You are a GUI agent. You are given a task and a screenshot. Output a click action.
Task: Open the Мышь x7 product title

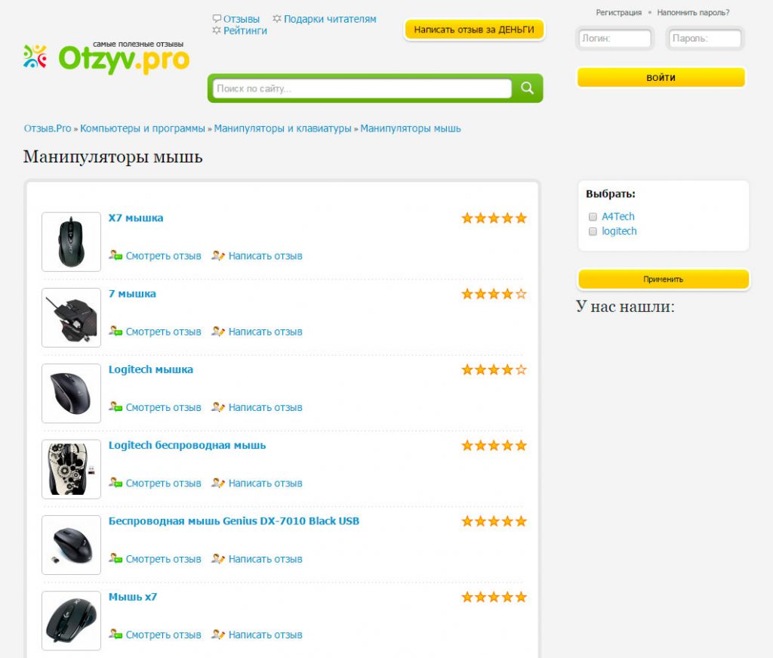(x=133, y=597)
